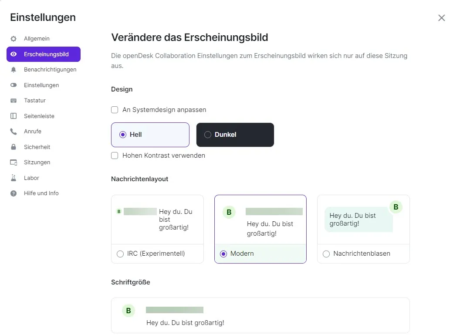Image resolution: width=453 pixels, height=335 pixels.
Task: Select the Hilfe und Info question mark icon
Action: point(14,193)
